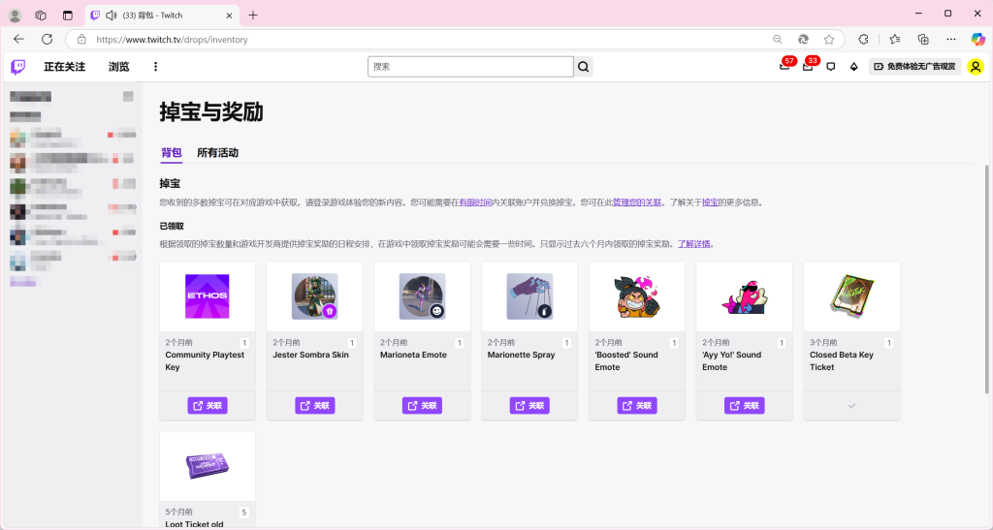The image size is (993, 530).
Task: Open the Twitch home logo
Action: (18, 67)
